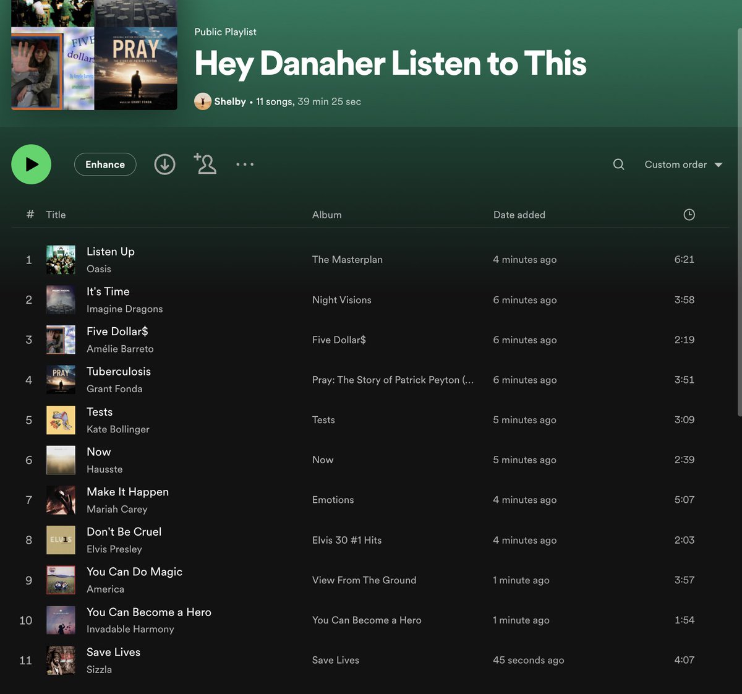742x694 pixels.
Task: Download the playlist with the arrow icon
Action: 164,165
